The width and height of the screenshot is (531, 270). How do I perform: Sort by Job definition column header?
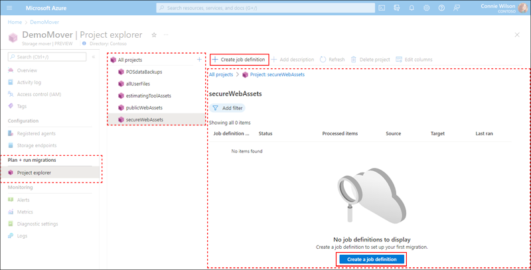231,133
